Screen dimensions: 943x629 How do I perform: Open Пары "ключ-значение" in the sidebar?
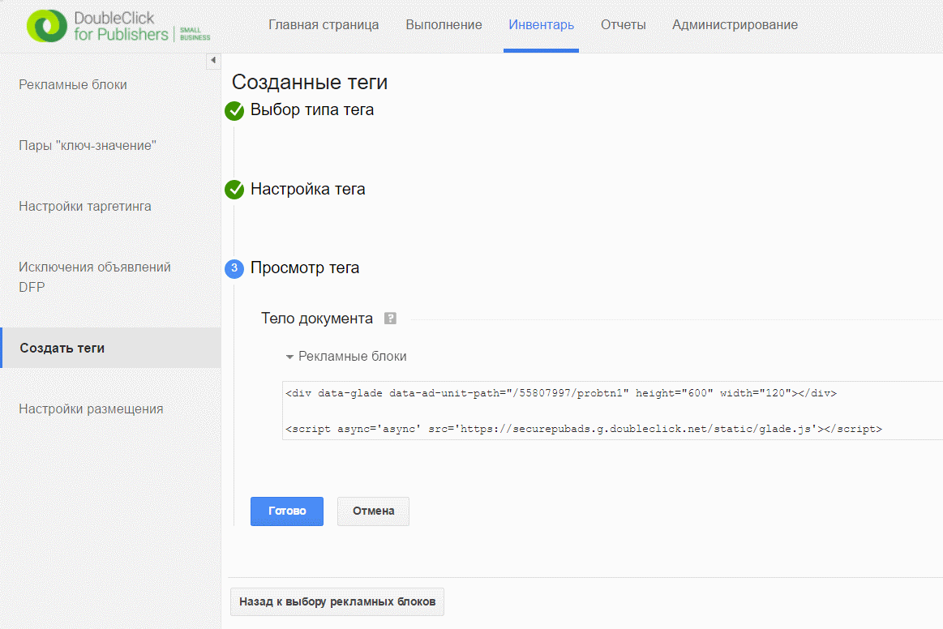pos(88,146)
